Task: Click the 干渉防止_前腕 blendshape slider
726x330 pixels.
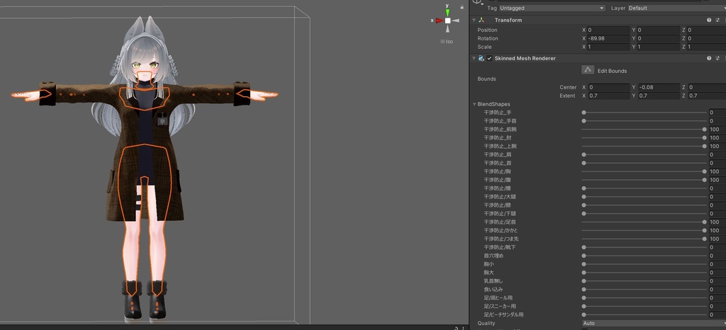Action: (x=644, y=130)
